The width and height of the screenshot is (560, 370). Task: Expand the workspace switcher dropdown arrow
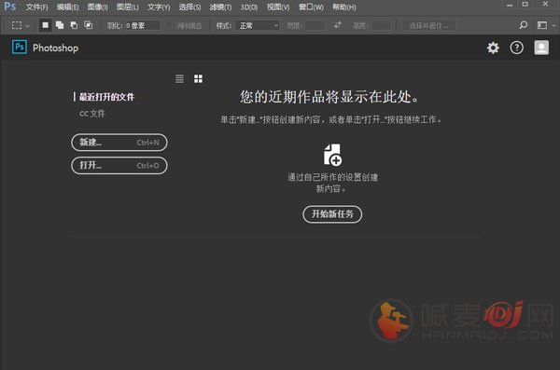(x=553, y=25)
